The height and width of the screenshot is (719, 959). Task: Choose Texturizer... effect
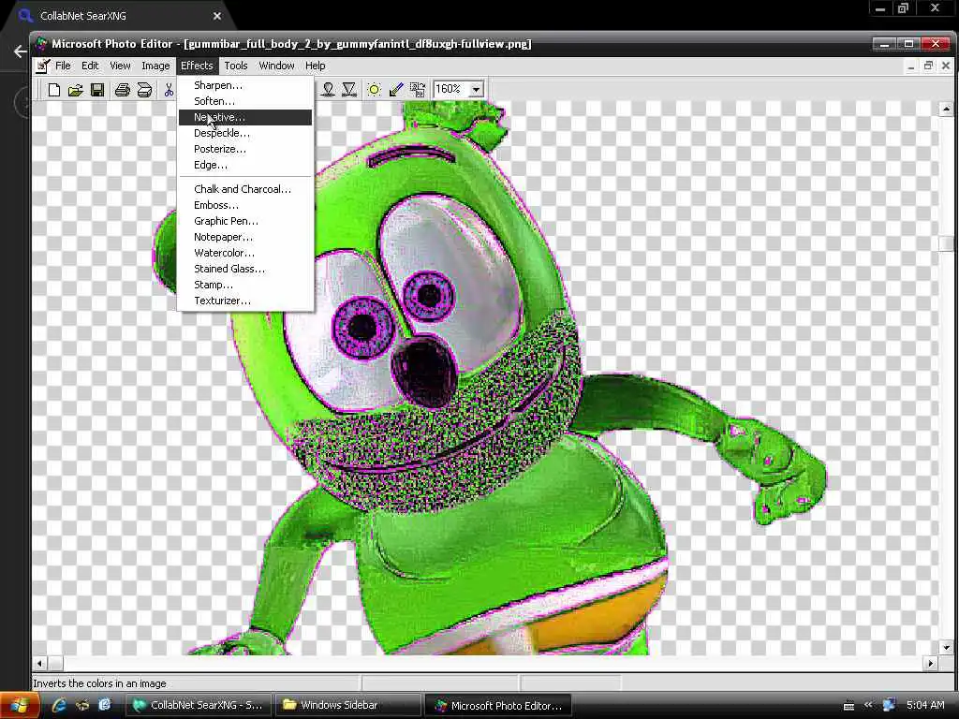point(245,301)
